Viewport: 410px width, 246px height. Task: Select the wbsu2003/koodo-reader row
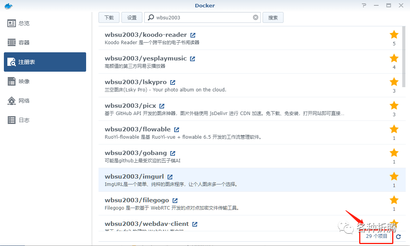coord(252,38)
